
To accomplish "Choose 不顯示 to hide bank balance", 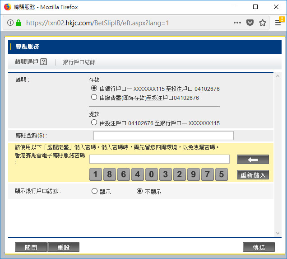I will tap(139, 191).
